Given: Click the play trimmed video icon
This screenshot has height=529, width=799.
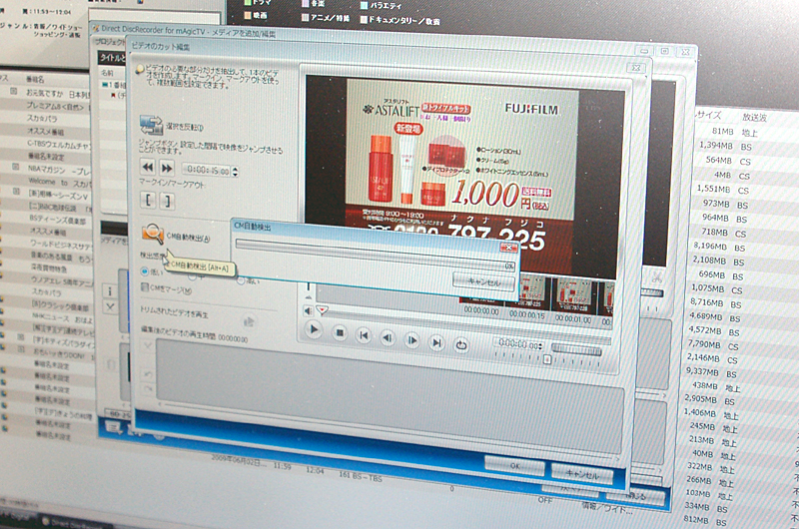Looking at the screenshot, I should [249, 321].
